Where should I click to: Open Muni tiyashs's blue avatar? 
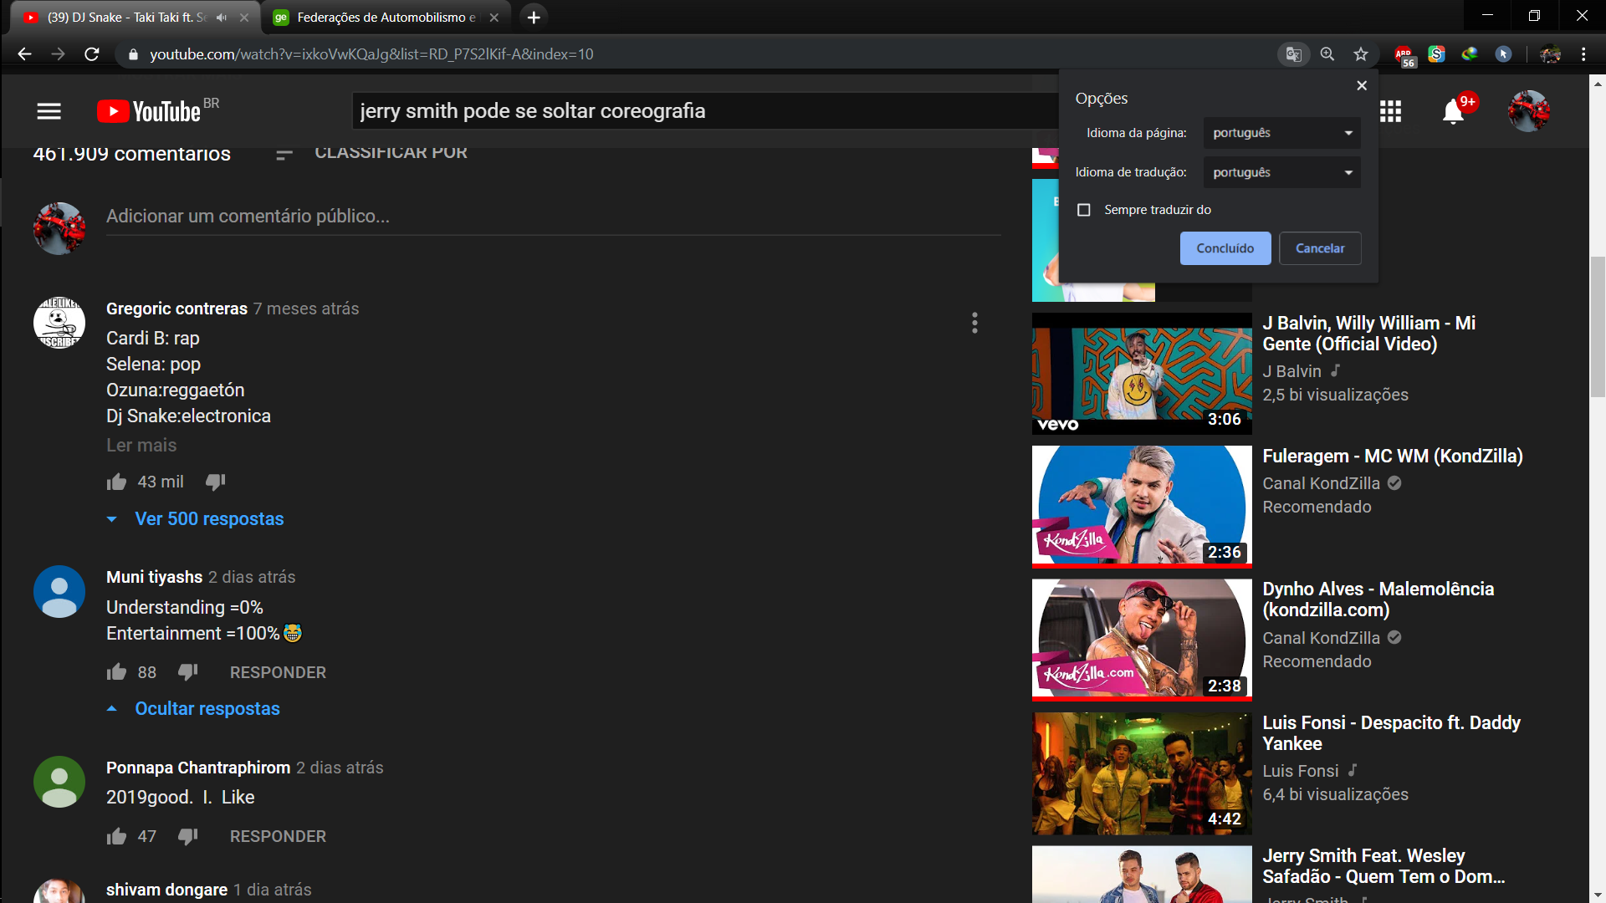(59, 591)
